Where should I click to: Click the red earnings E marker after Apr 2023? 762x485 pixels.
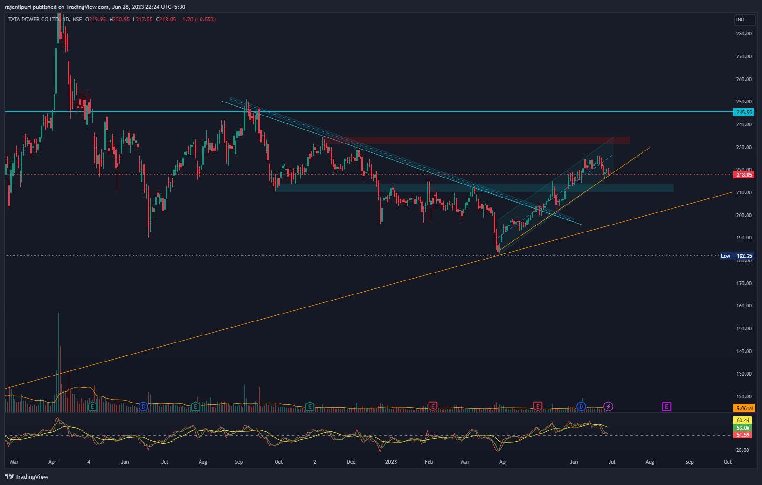tap(538, 407)
